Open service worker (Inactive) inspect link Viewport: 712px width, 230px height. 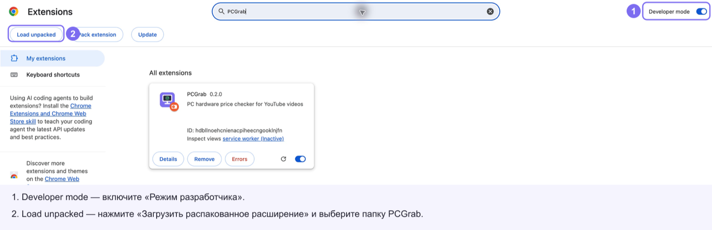coord(253,139)
